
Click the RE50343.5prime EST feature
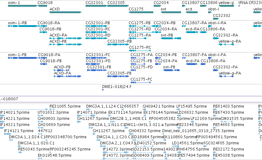(x=20, y=152)
